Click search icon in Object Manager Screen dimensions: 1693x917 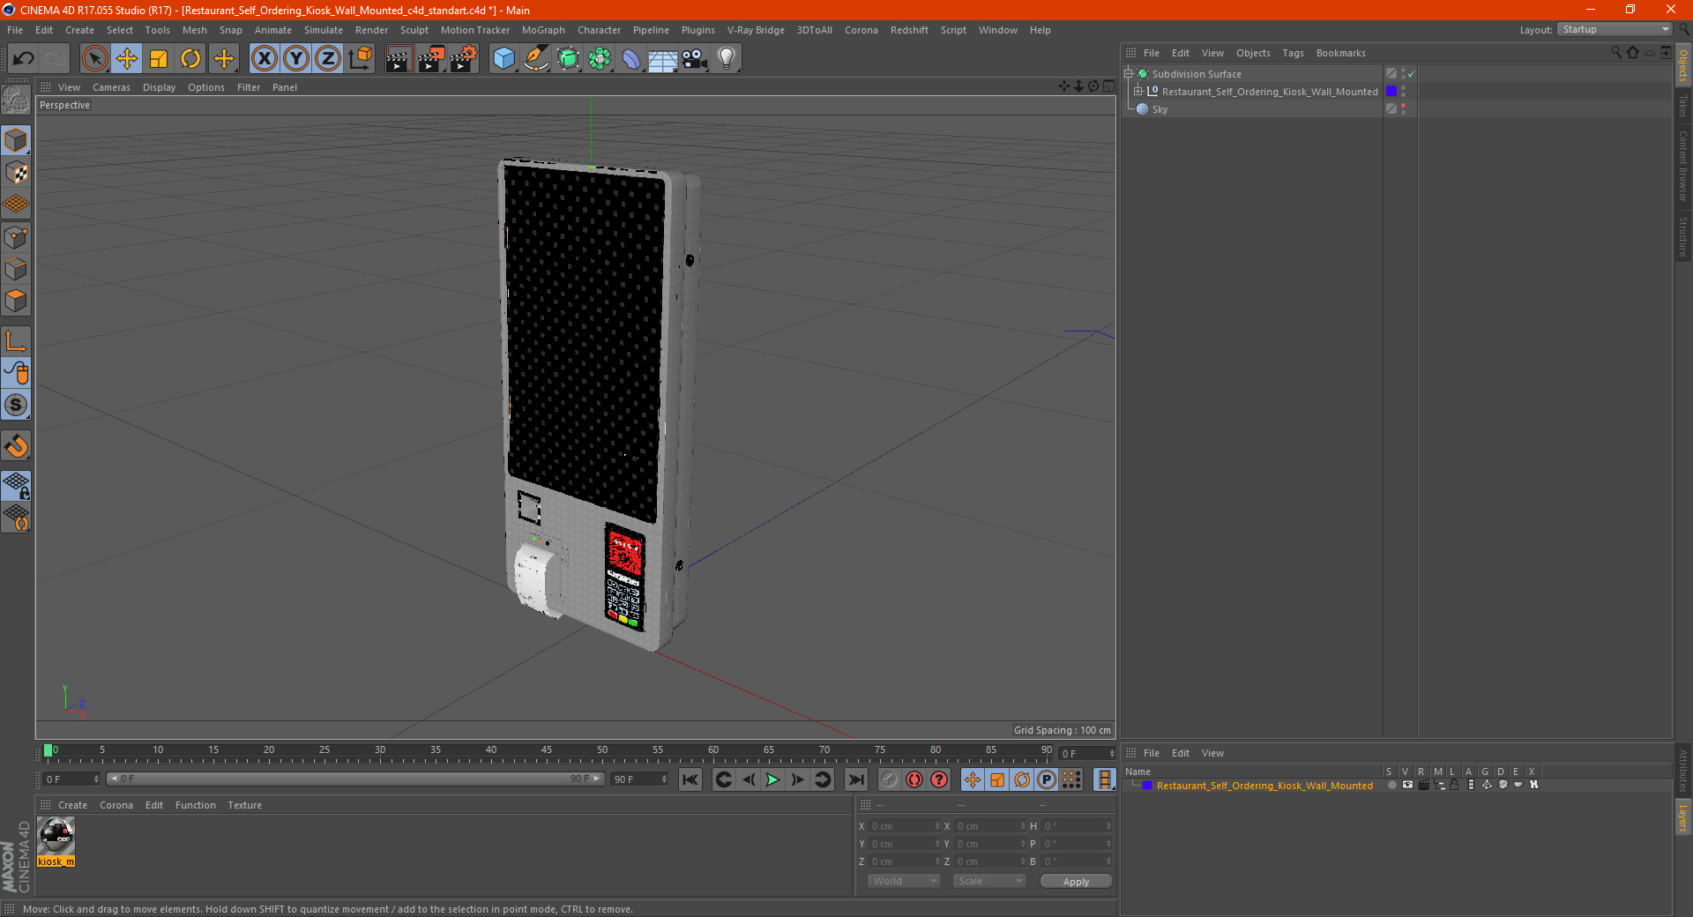click(x=1616, y=53)
